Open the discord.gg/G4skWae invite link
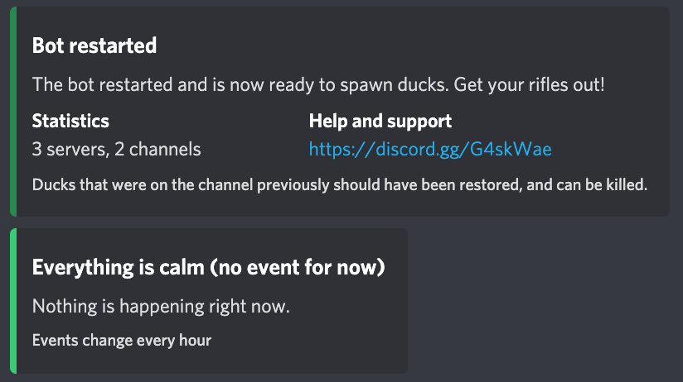683x382 pixels. [x=429, y=150]
